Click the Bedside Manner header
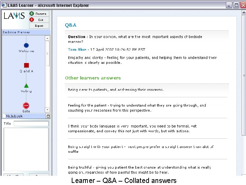The height and width of the screenshot is (185, 246). click(26, 32)
